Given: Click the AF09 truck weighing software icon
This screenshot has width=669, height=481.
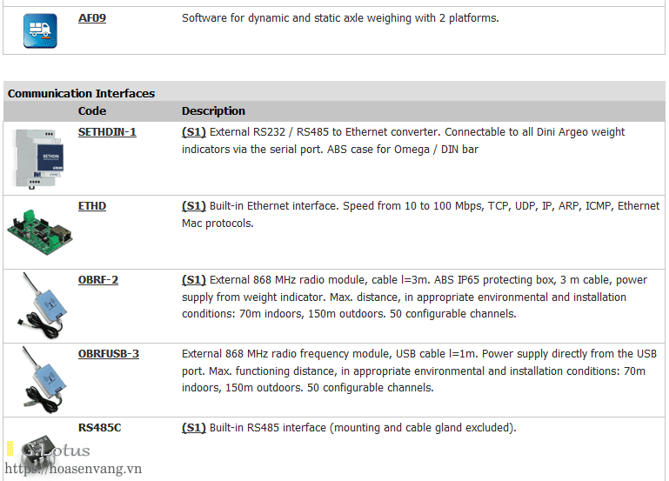Looking at the screenshot, I should pyautogui.click(x=39, y=30).
